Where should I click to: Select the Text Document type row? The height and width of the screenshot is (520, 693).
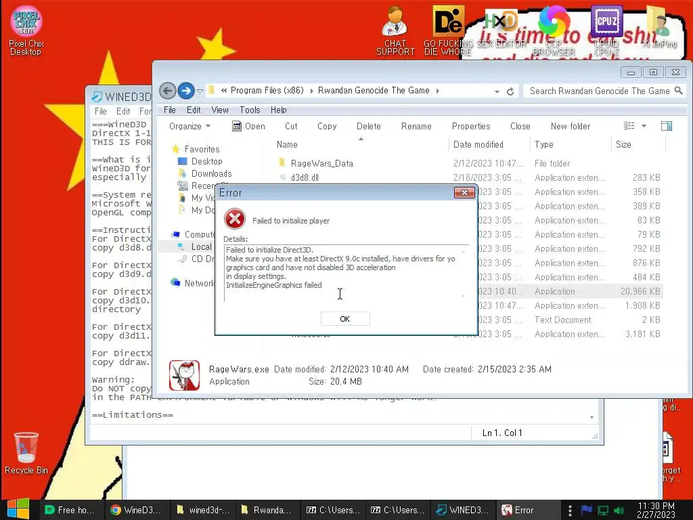(562, 320)
